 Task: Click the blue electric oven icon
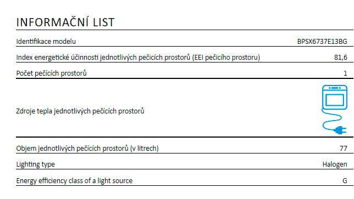tap(334, 110)
